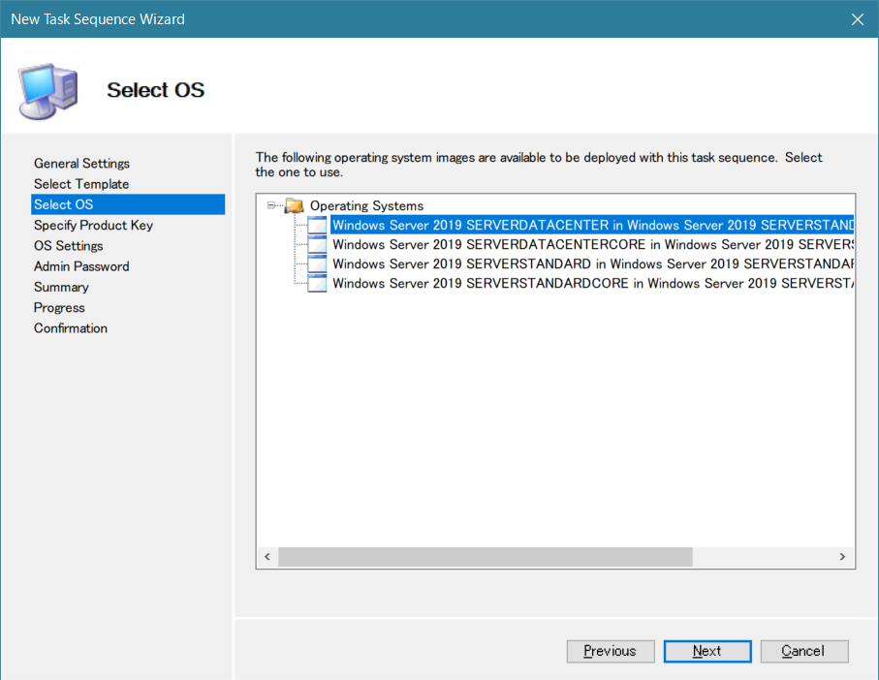The image size is (879, 680).
Task: Go to the Confirmation step
Action: coord(70,328)
